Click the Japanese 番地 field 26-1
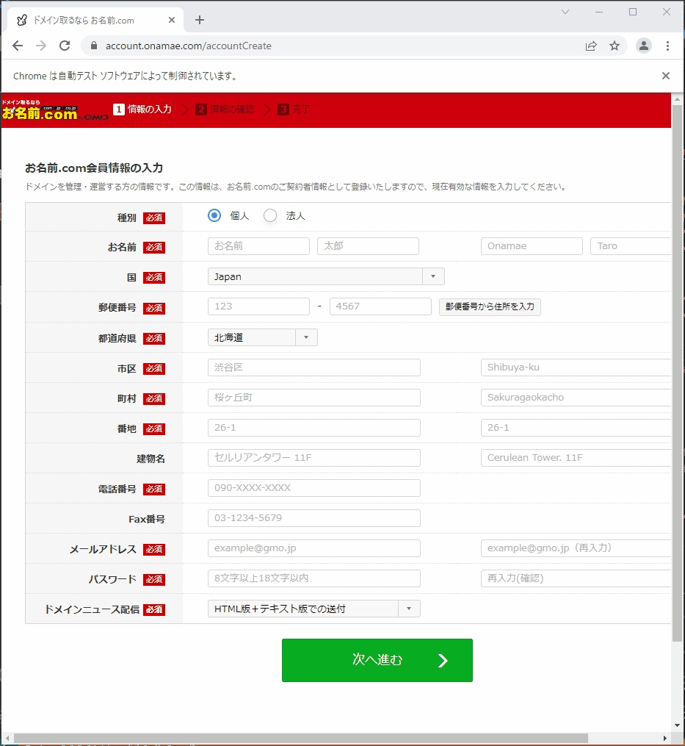 pyautogui.click(x=313, y=428)
